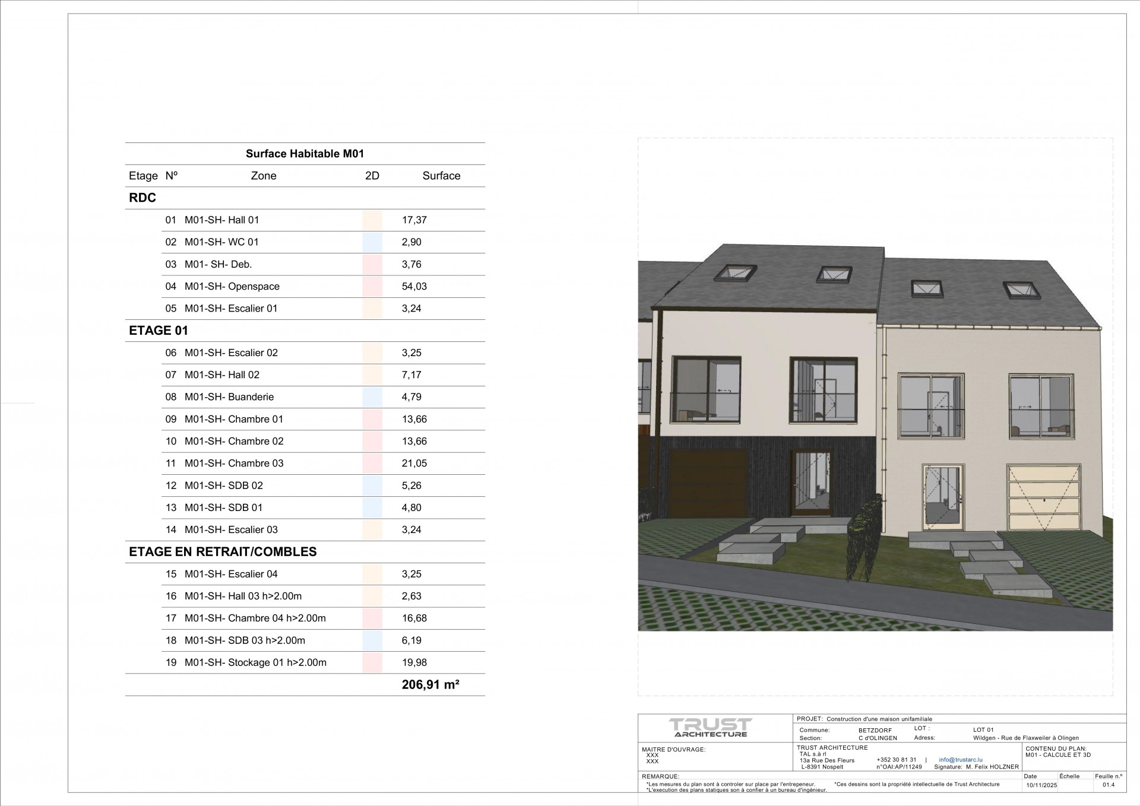The image size is (1140, 806).
Task: Click the Buanderie row blue swatch
Action: click(x=372, y=397)
